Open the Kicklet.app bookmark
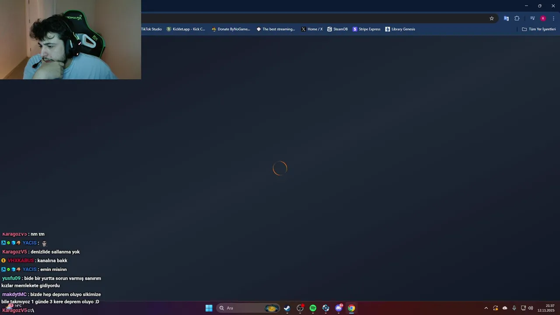The width and height of the screenshot is (560, 315). [x=186, y=29]
